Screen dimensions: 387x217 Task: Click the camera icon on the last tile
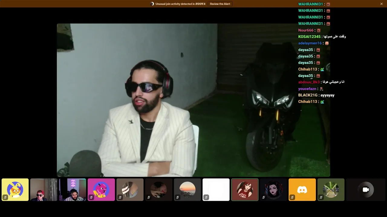pyautogui.click(x=366, y=190)
